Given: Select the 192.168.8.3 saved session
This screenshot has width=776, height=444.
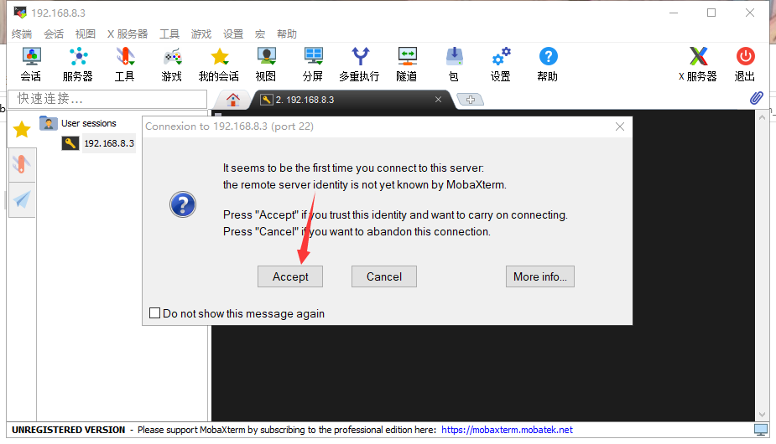Looking at the screenshot, I should click(108, 143).
